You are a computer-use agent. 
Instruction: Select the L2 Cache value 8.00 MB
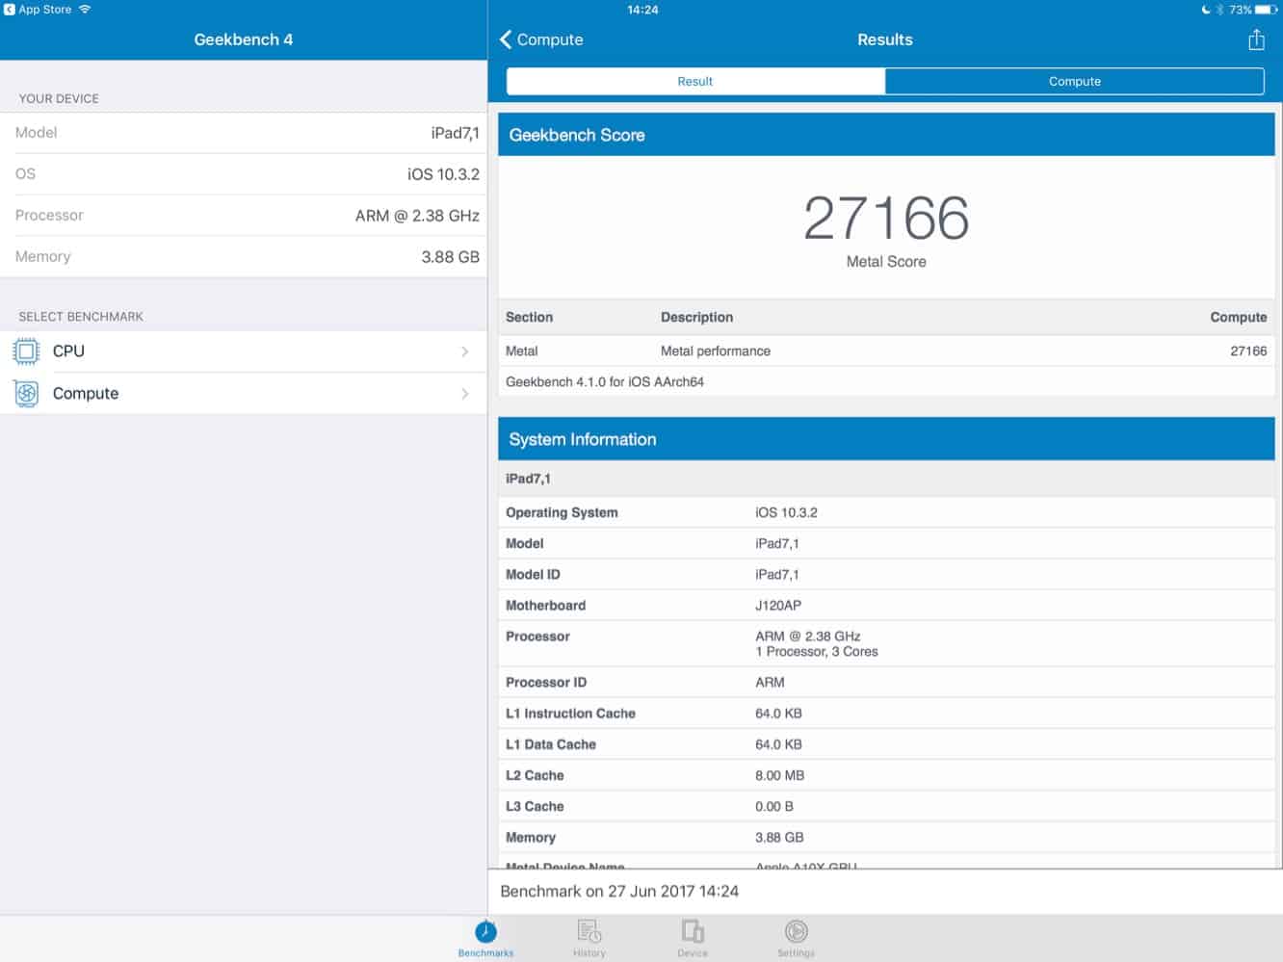click(779, 775)
